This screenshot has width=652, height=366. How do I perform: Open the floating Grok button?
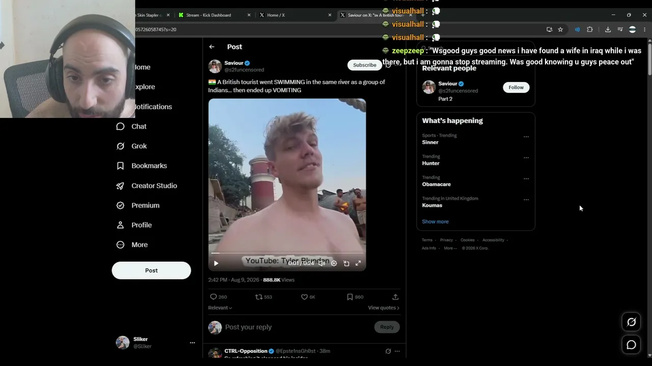click(x=631, y=322)
